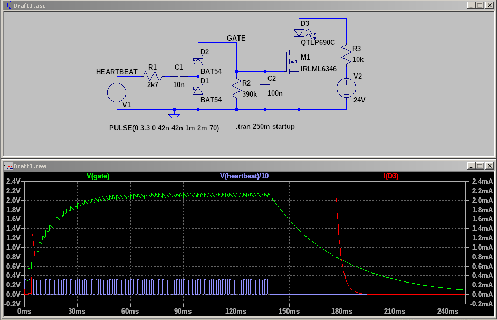Viewport: 497px width, 320px height.
Task: Click the HEARTBEAT net label
Action: pos(117,72)
